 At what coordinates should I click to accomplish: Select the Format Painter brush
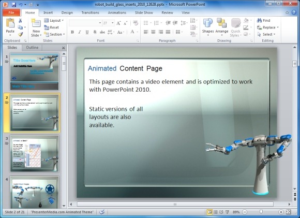pos(20,34)
